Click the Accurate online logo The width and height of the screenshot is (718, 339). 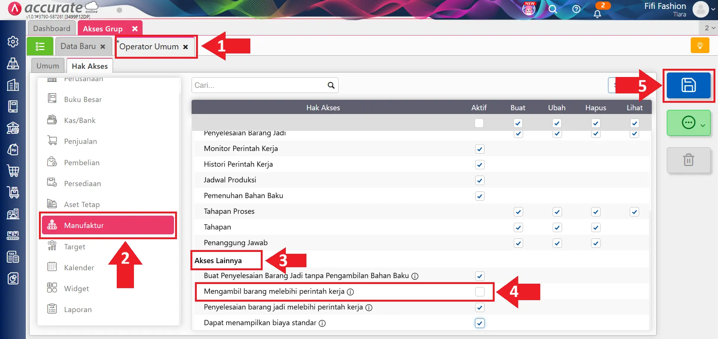[54, 9]
